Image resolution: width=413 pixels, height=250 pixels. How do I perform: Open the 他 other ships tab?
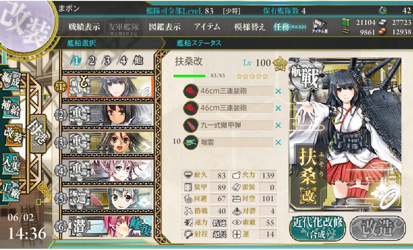138,61
